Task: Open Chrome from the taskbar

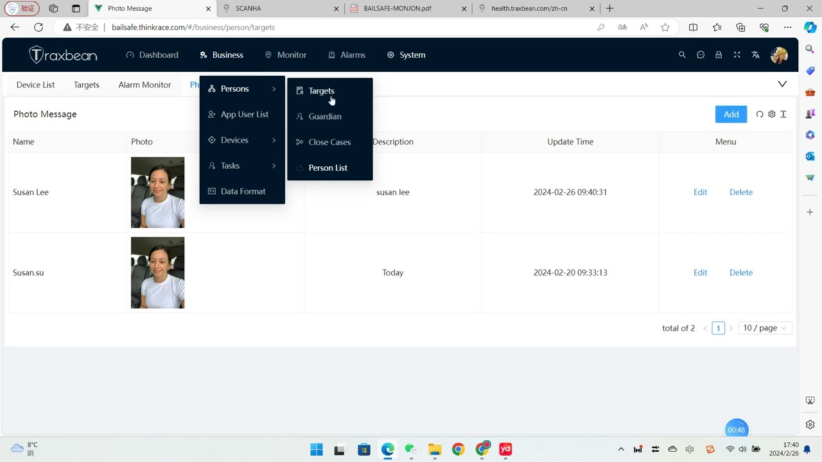Action: tap(458, 449)
